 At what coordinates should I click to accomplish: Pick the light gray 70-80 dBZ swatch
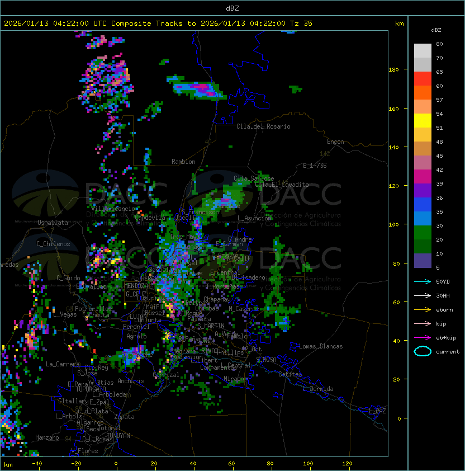coord(423,51)
